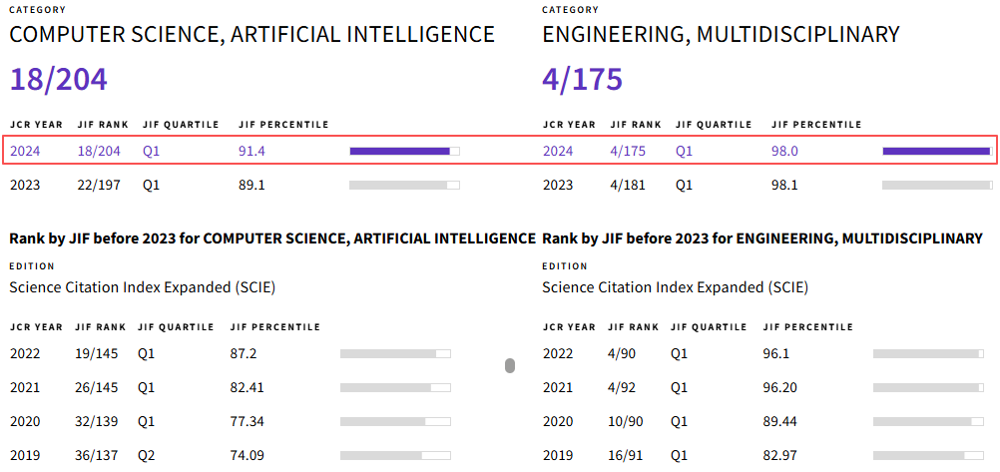Click the 18/204 JIF rank in 2024 row
The image size is (1000, 472).
point(99,152)
